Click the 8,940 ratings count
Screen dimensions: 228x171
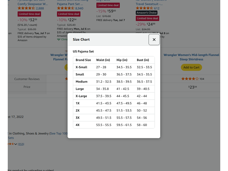point(79,8)
